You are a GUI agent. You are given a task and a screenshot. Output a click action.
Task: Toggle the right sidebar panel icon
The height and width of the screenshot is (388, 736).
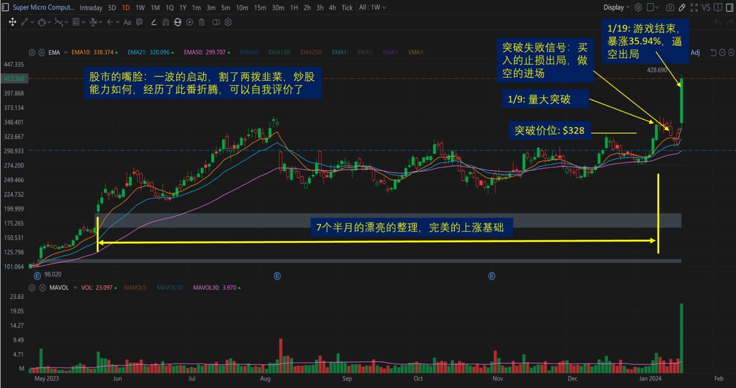tap(730, 7)
